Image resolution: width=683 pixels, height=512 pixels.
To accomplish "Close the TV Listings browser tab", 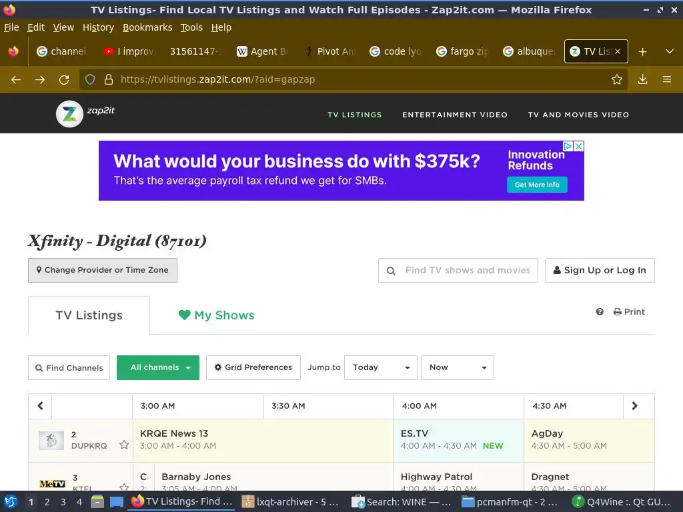I will 618,51.
